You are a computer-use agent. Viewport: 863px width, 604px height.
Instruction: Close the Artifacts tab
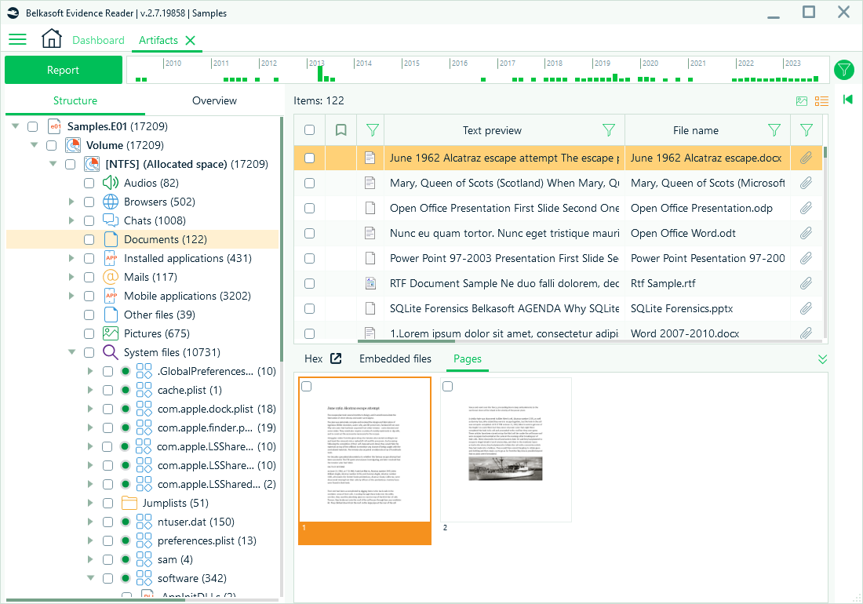tap(191, 40)
